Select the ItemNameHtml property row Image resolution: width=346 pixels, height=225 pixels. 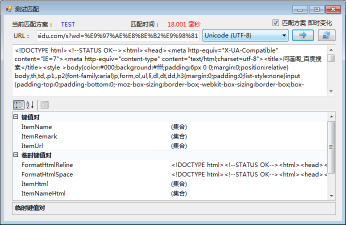point(173,193)
